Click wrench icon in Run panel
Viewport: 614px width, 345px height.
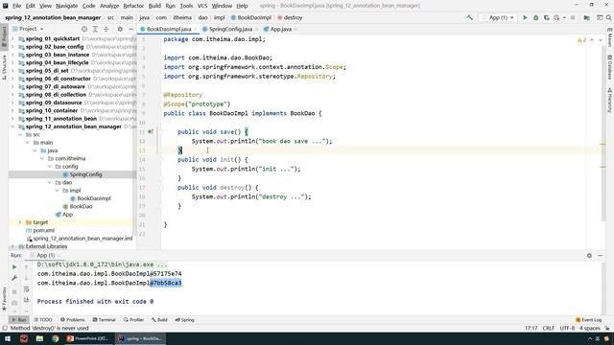coord(14,278)
